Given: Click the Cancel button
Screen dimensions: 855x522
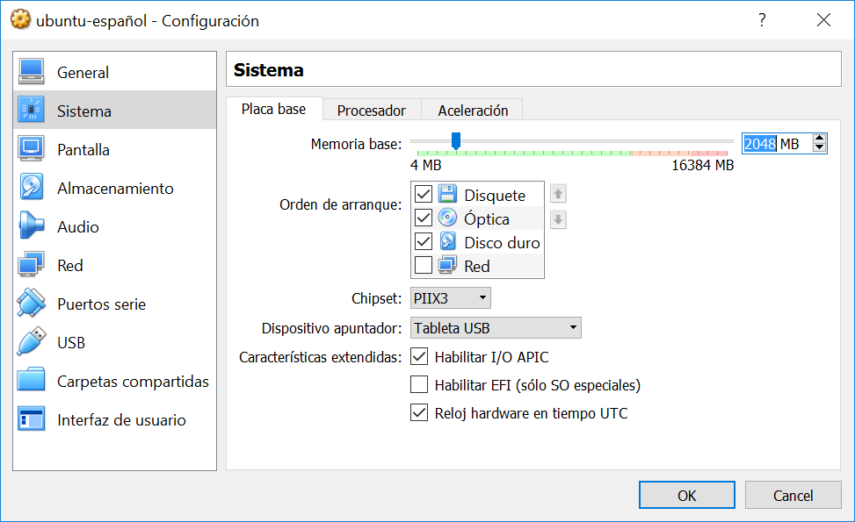Looking at the screenshot, I should point(793,494).
